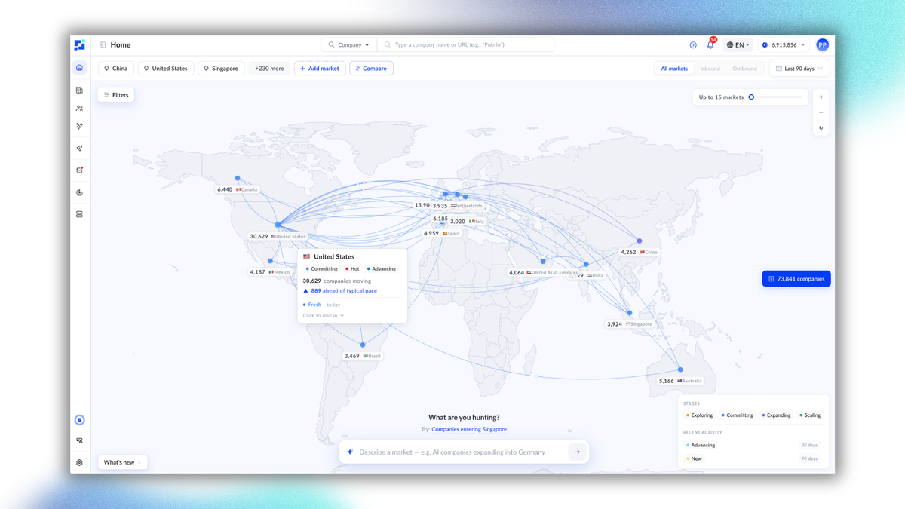Click 'Click to drill in' in the tooltip
Image resolution: width=905 pixels, height=509 pixels.
(x=323, y=316)
